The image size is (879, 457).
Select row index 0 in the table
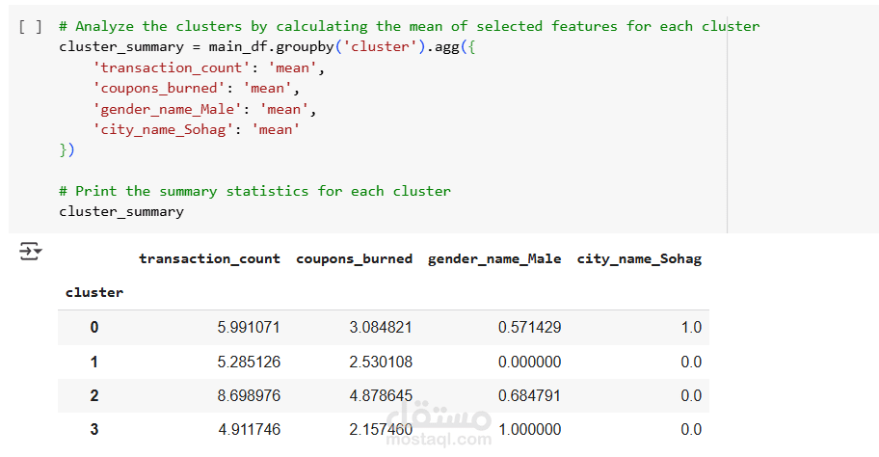click(94, 327)
